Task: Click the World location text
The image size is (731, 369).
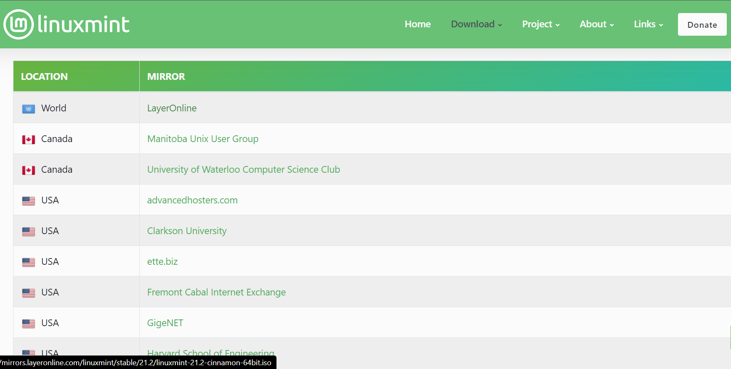Action: pyautogui.click(x=54, y=108)
